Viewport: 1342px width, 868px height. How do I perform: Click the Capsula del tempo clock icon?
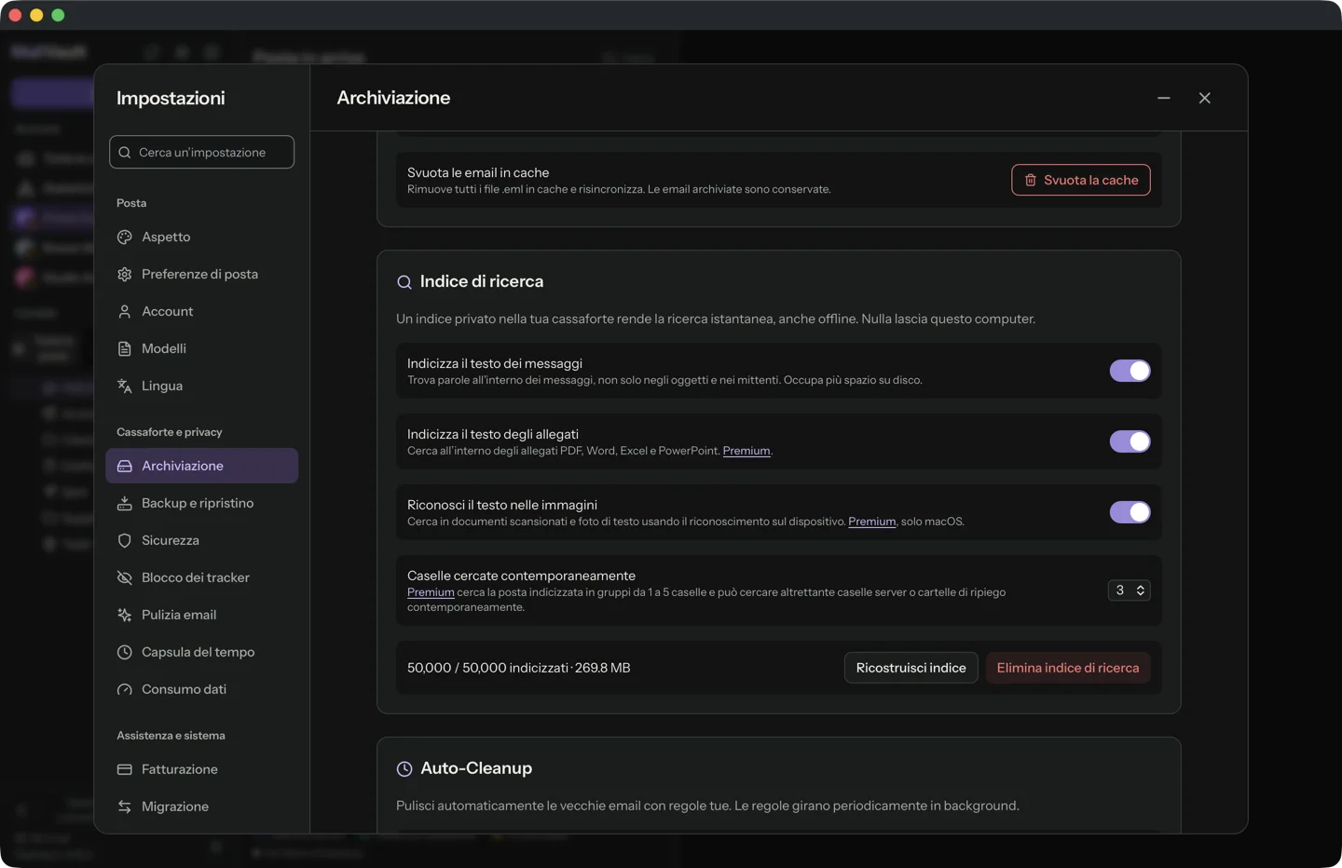125,653
